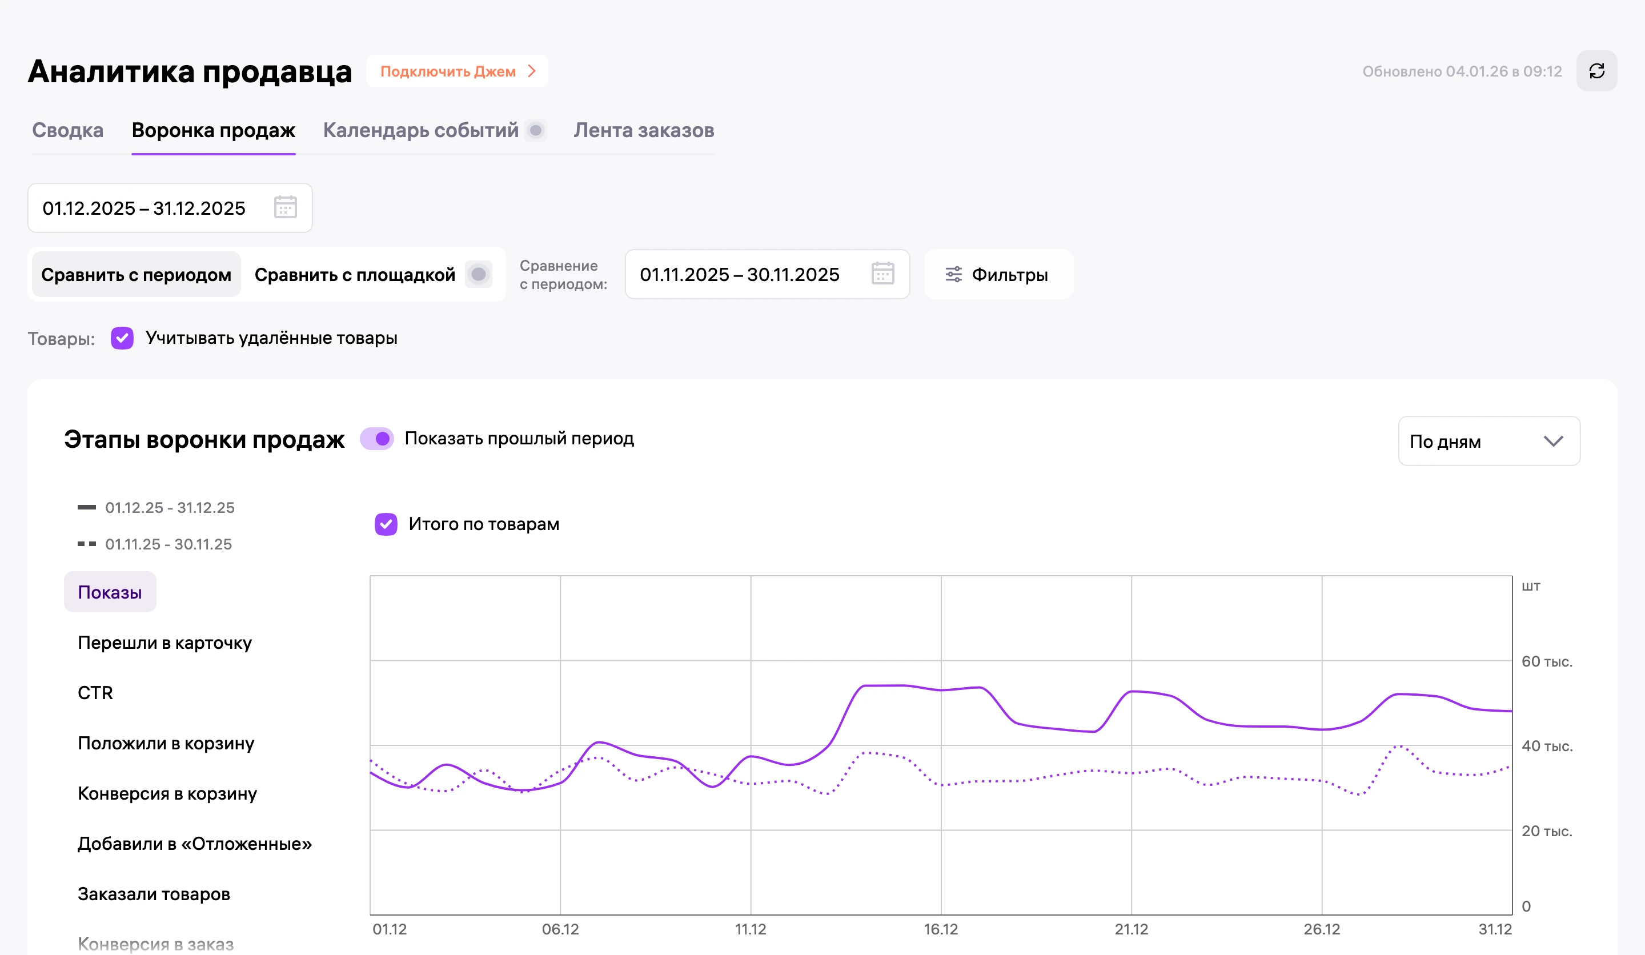Switch to Сводка tab
Viewport: 1645px width, 955px height.
[68, 131]
